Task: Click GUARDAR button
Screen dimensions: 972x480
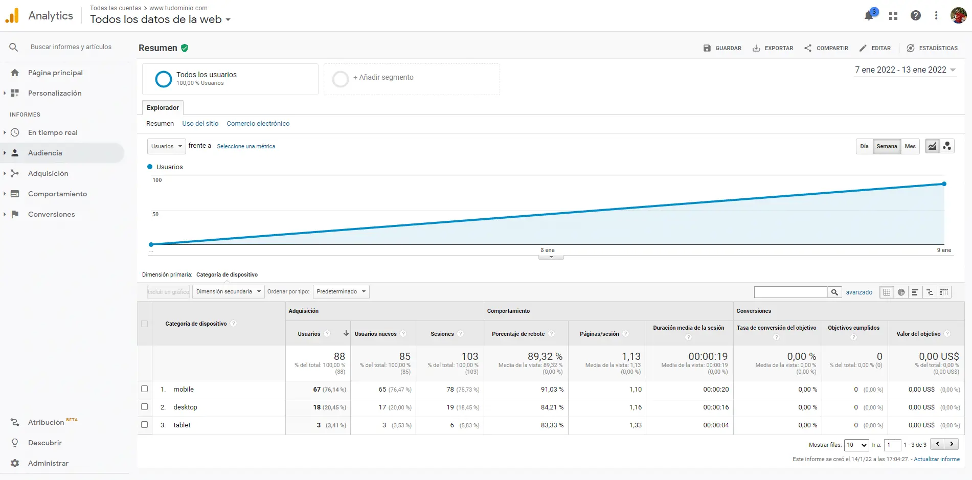Action: [x=722, y=48]
